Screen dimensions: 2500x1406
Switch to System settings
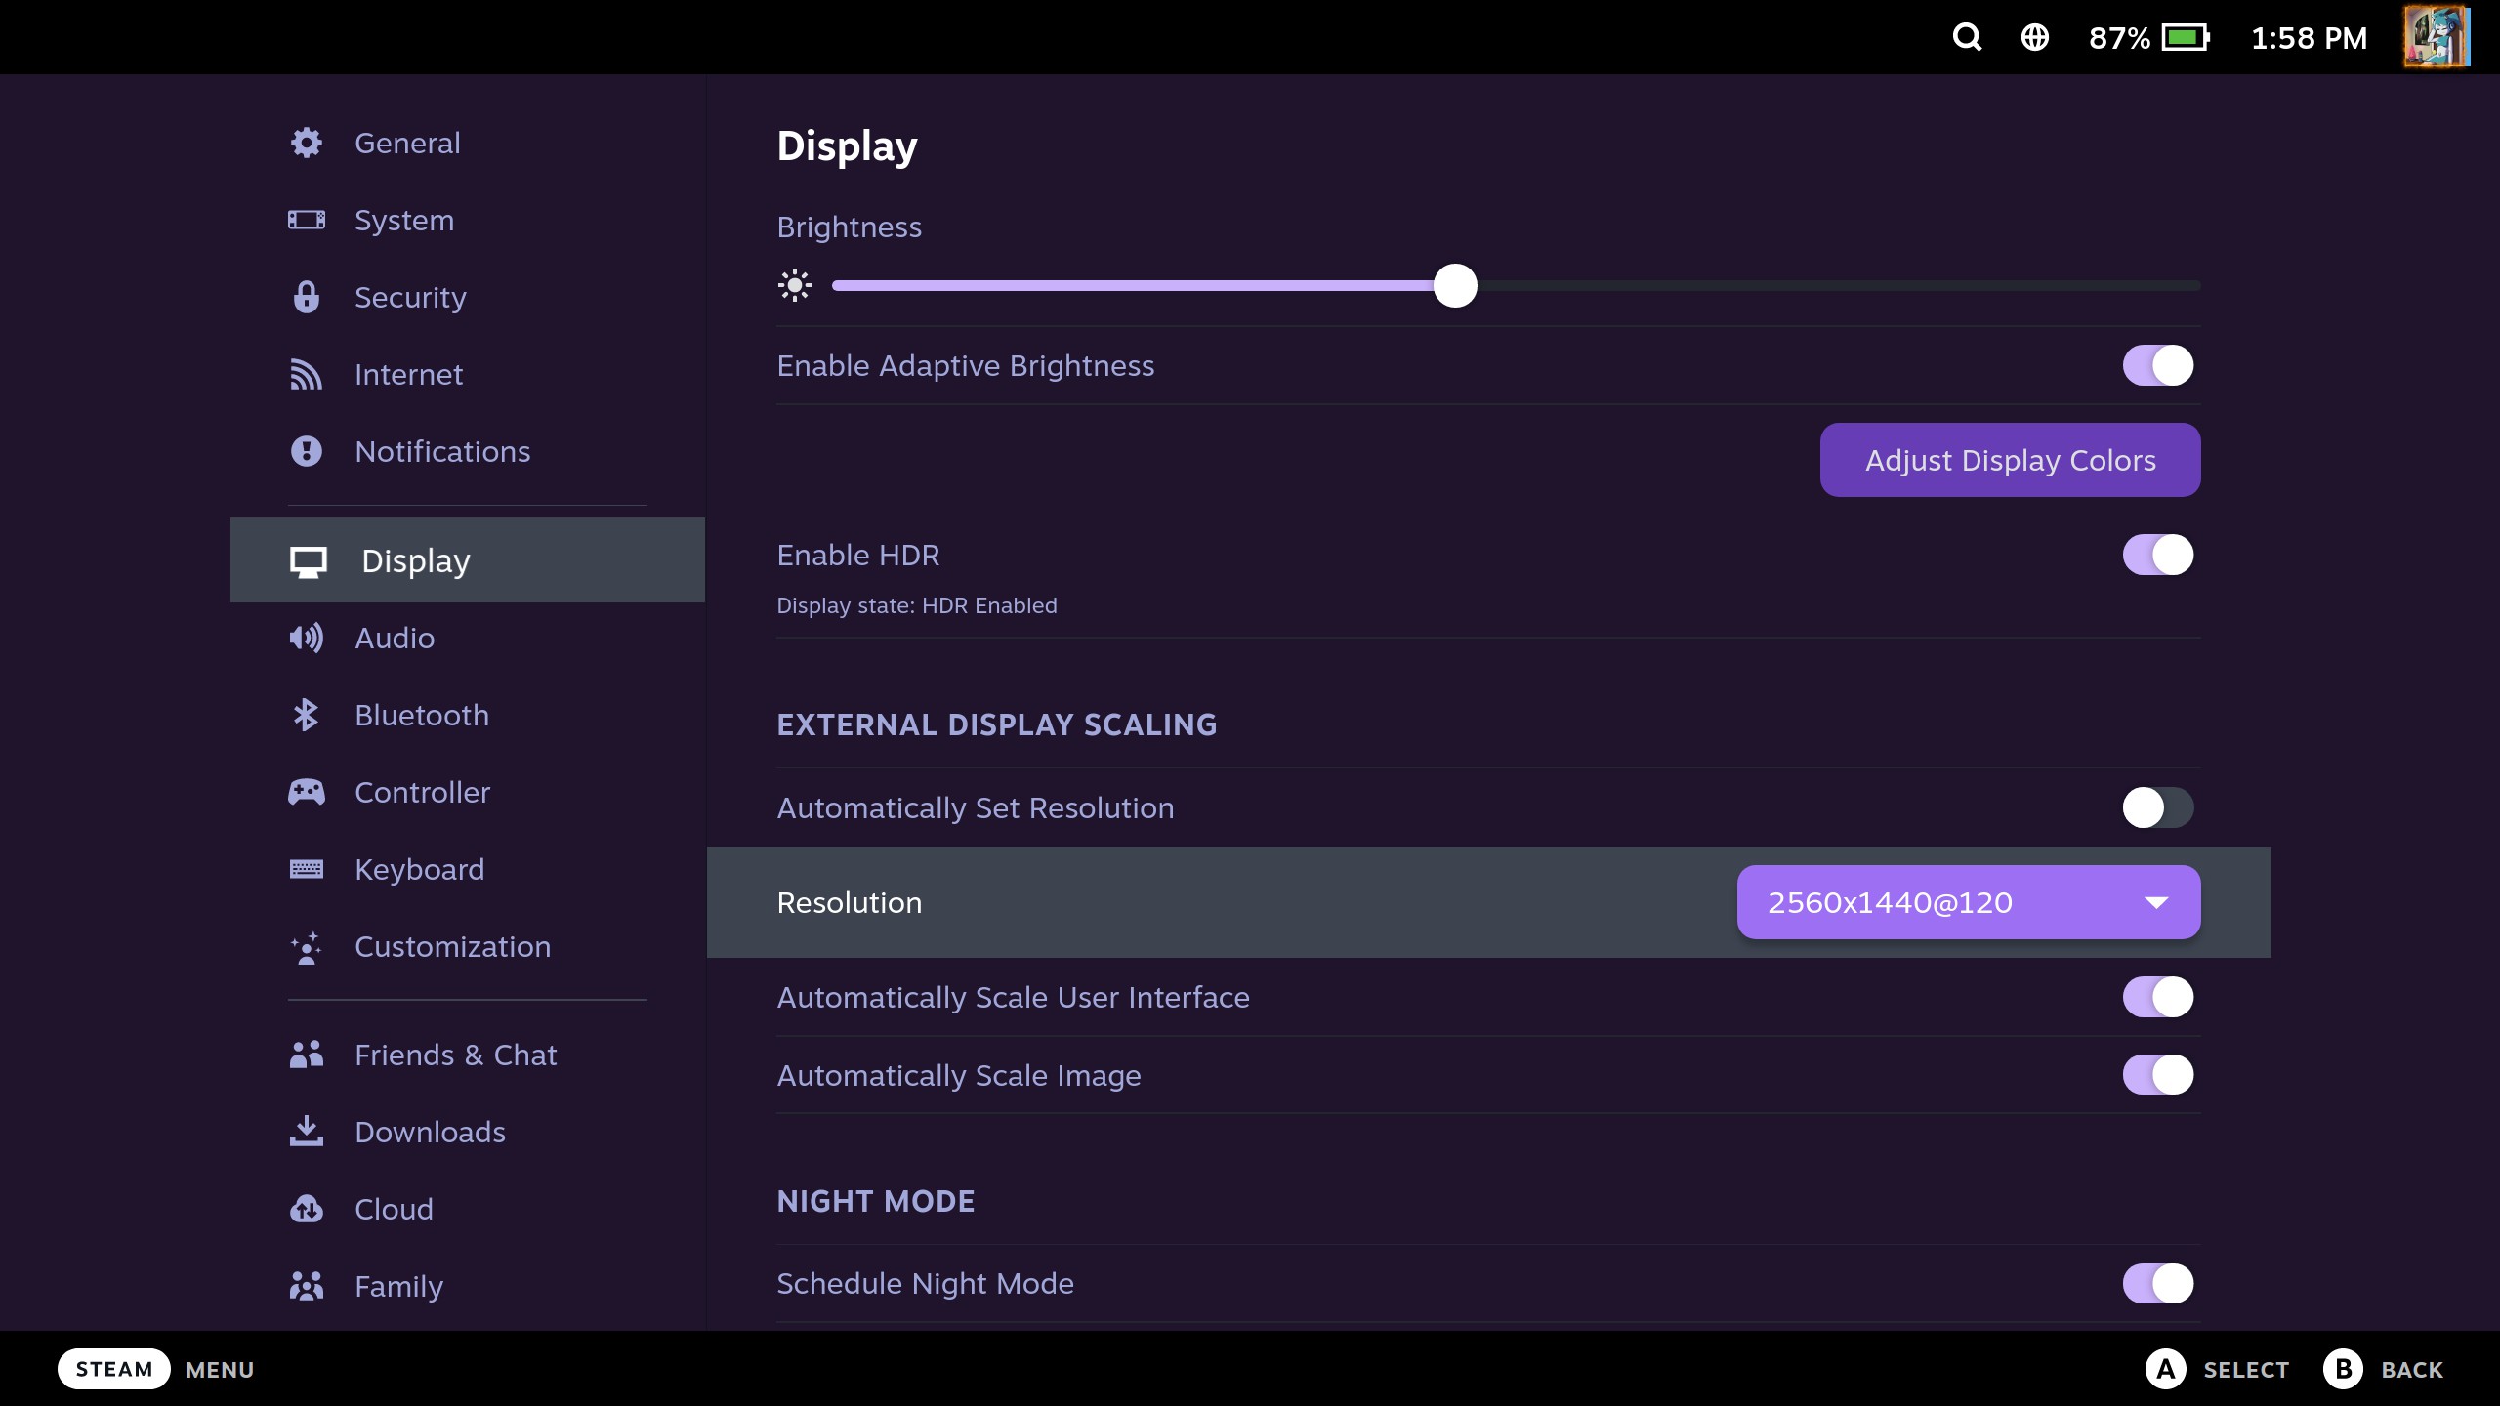[x=468, y=220]
